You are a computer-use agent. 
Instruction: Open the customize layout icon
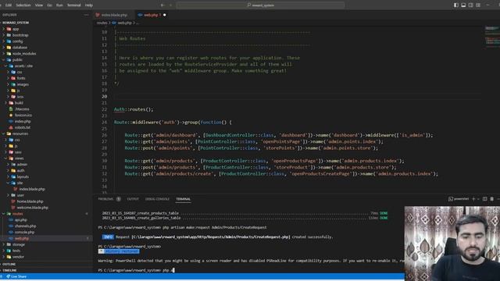[x=478, y=5]
